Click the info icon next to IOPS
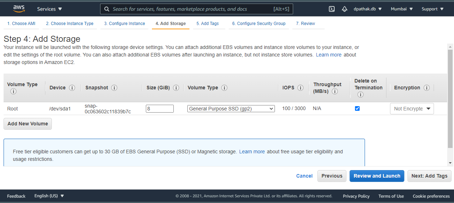Viewport: 454px width, 203px height. pyautogui.click(x=300, y=88)
